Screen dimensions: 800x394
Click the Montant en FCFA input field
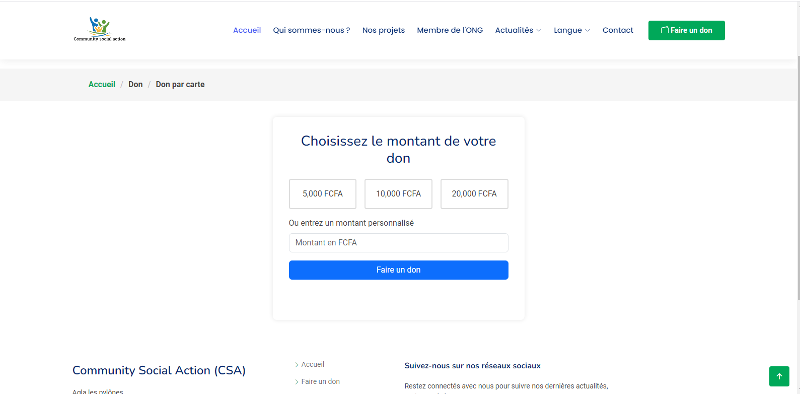[x=398, y=243]
